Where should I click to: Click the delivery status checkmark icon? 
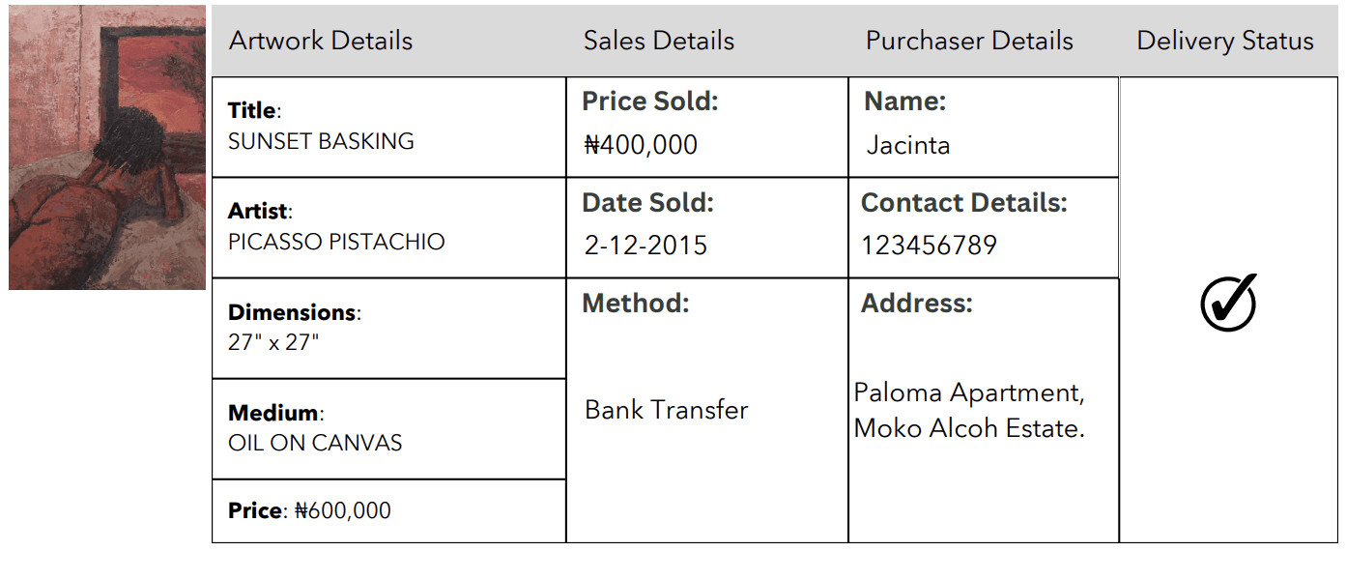[x=1228, y=302]
